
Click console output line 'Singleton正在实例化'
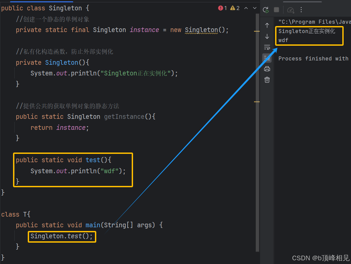pos(307,31)
